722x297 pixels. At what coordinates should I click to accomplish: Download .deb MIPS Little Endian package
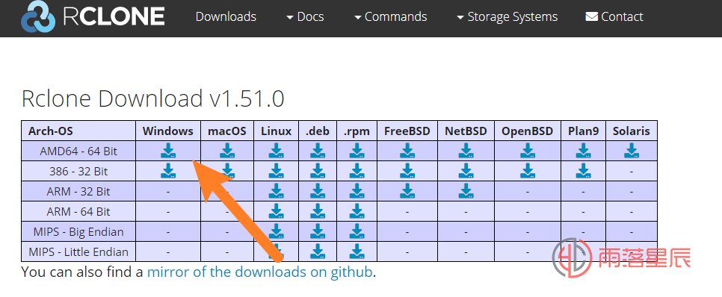(x=318, y=251)
